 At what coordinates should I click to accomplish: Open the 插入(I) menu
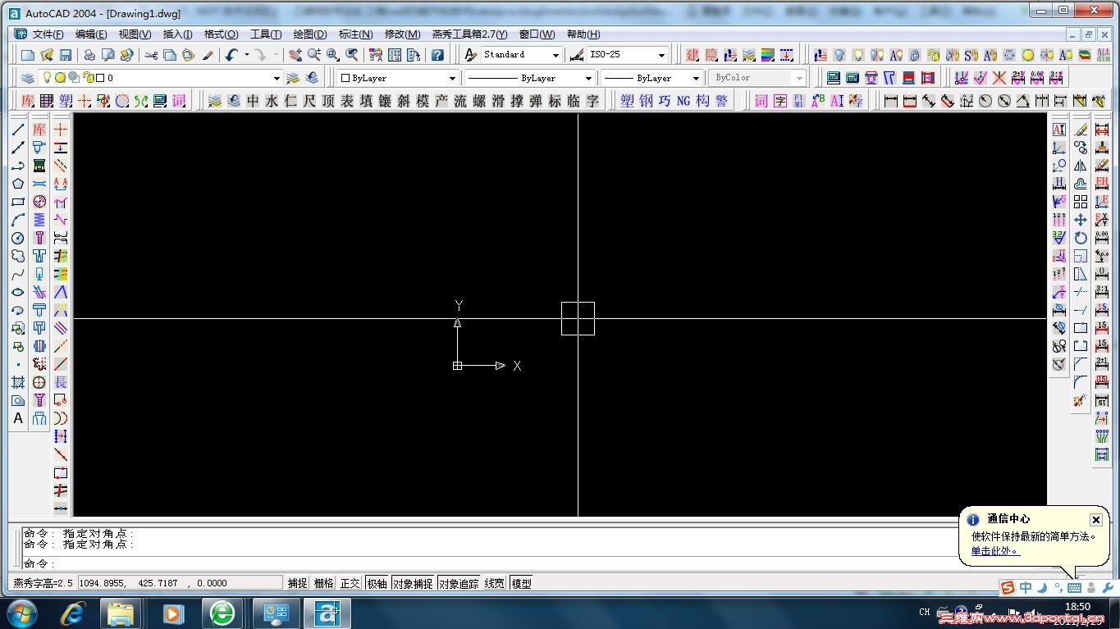click(x=177, y=34)
